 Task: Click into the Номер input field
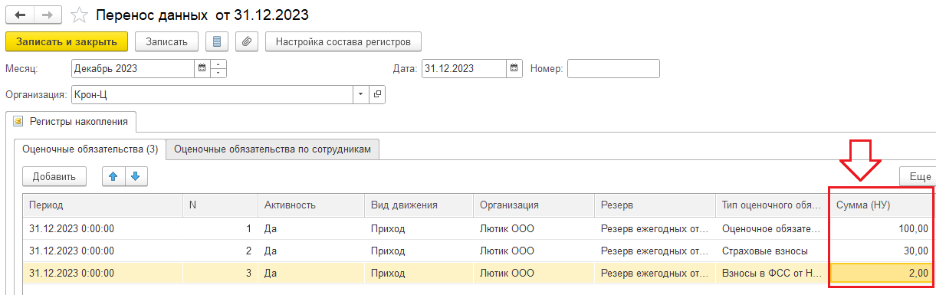pos(613,68)
